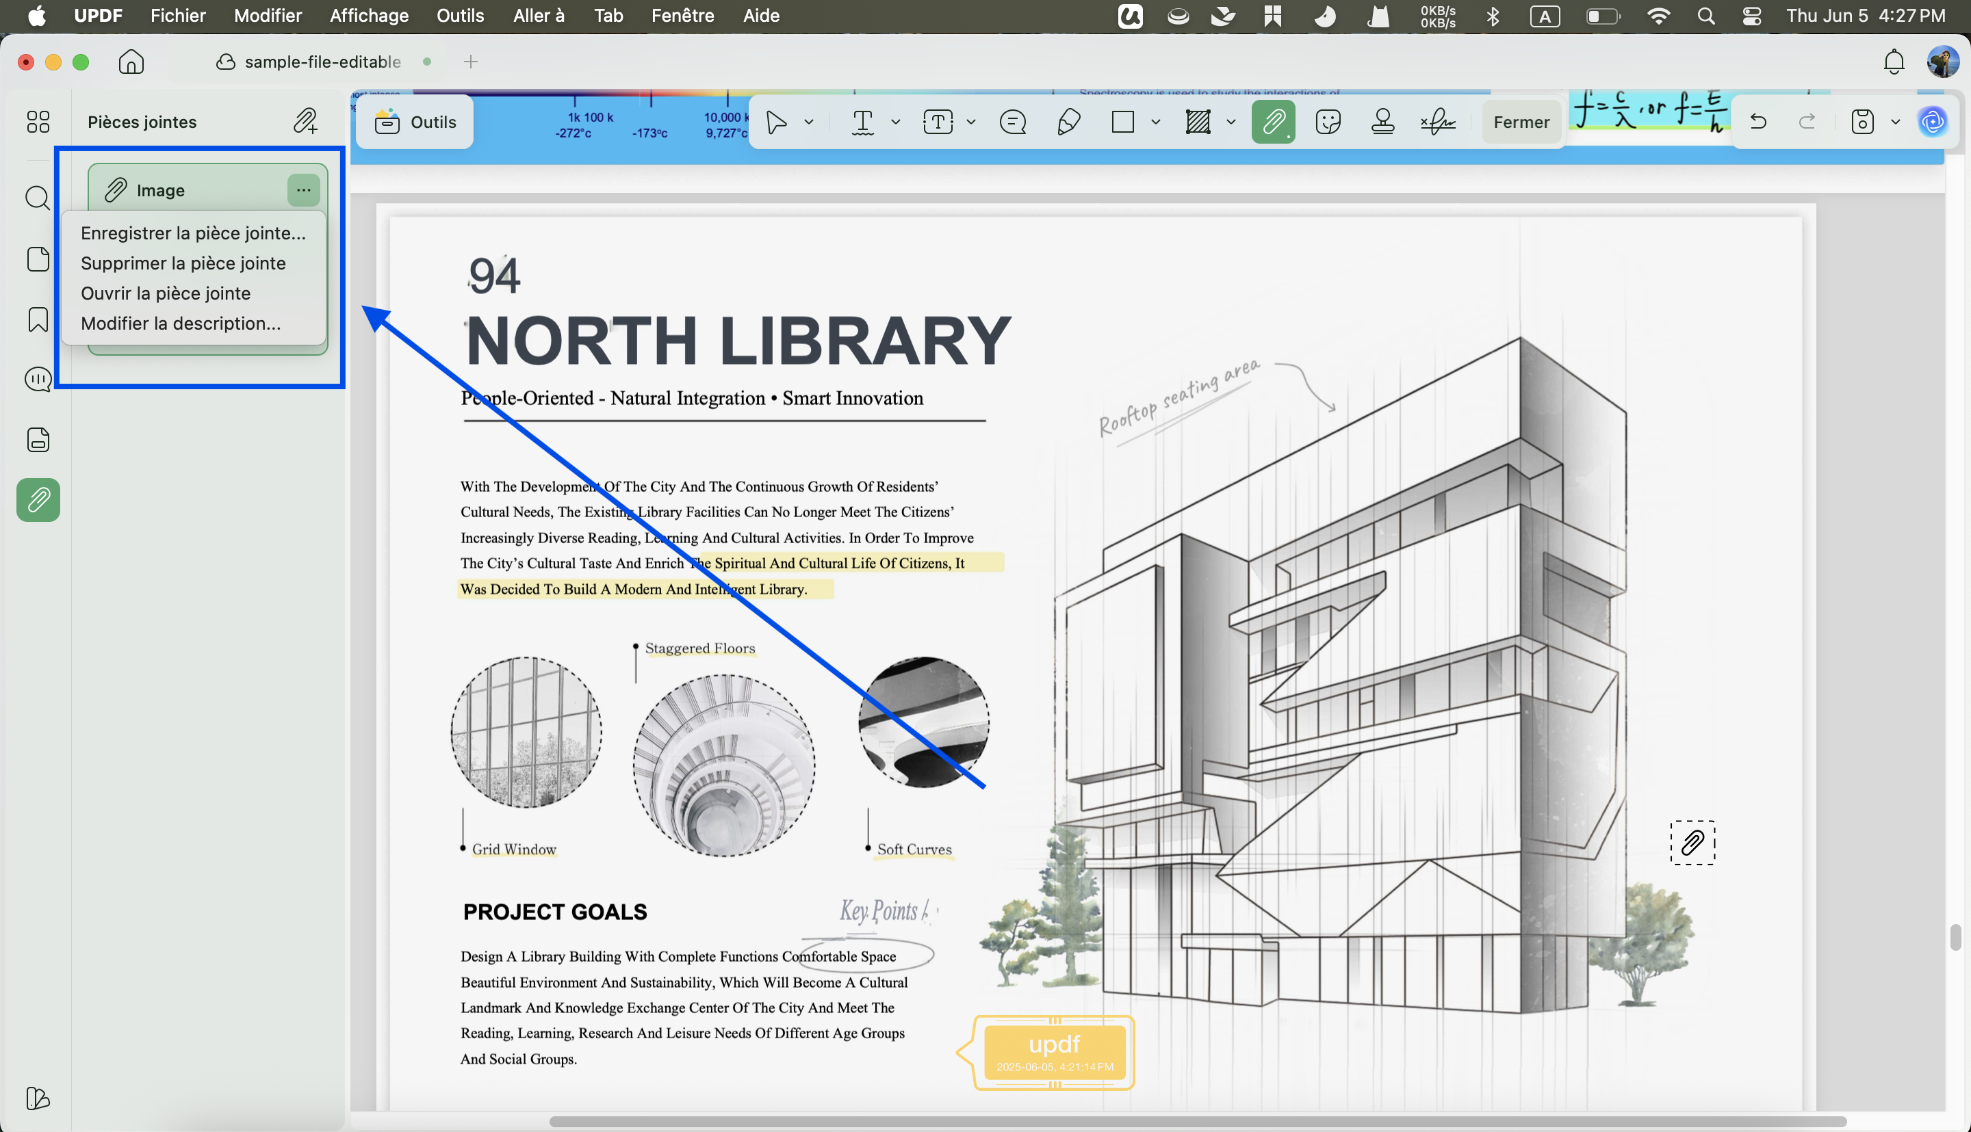
Task: Toggle macOS Control Center in menu bar
Action: pos(1751,16)
